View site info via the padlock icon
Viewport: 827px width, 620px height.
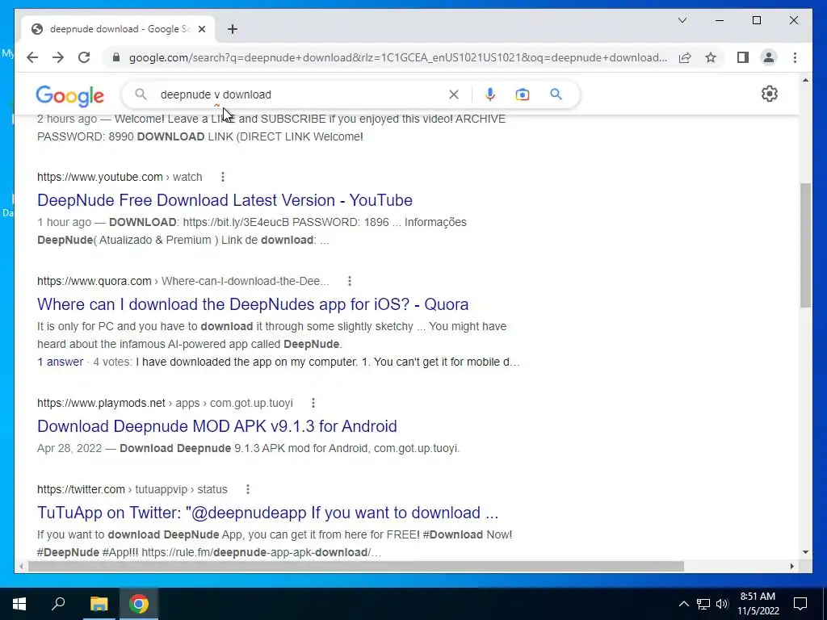click(116, 57)
